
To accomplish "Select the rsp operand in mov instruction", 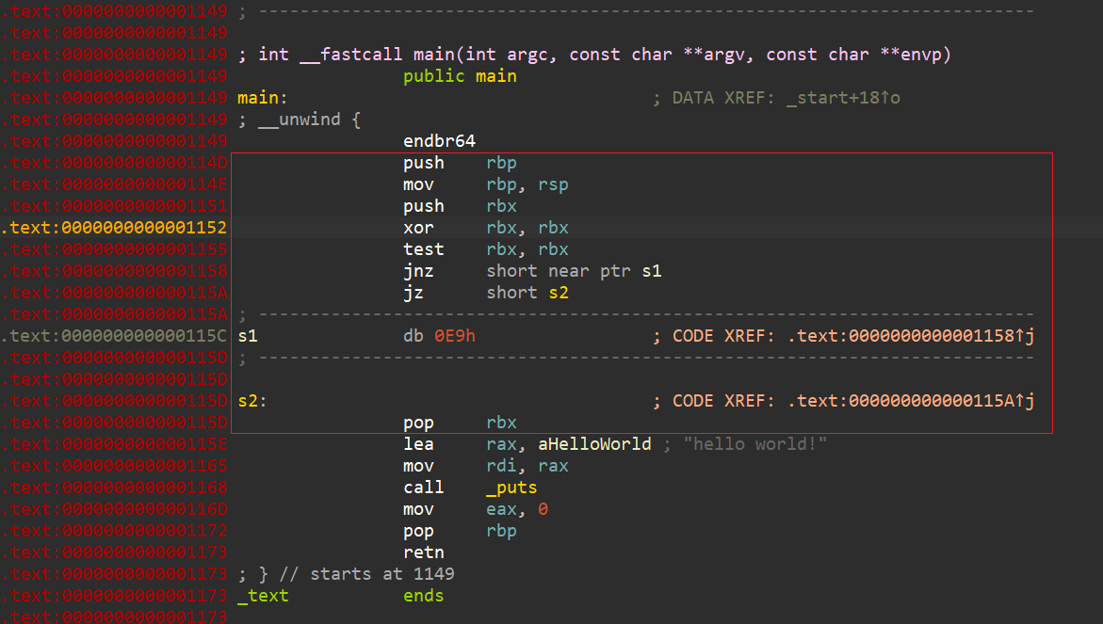I will [553, 184].
